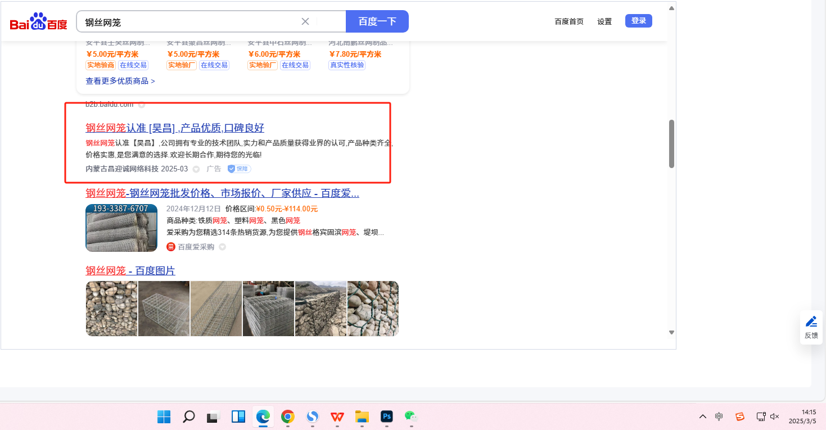826x430 pixels.
Task: Open the steel mesh roll thumbnail with phone number
Action: pos(121,228)
